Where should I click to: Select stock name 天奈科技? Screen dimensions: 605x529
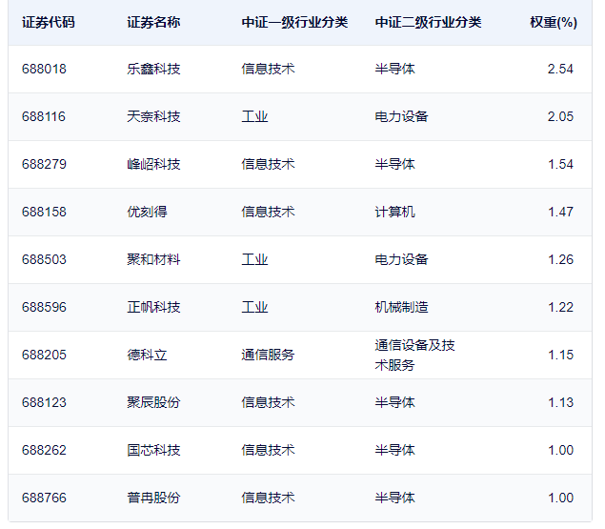coord(153,116)
